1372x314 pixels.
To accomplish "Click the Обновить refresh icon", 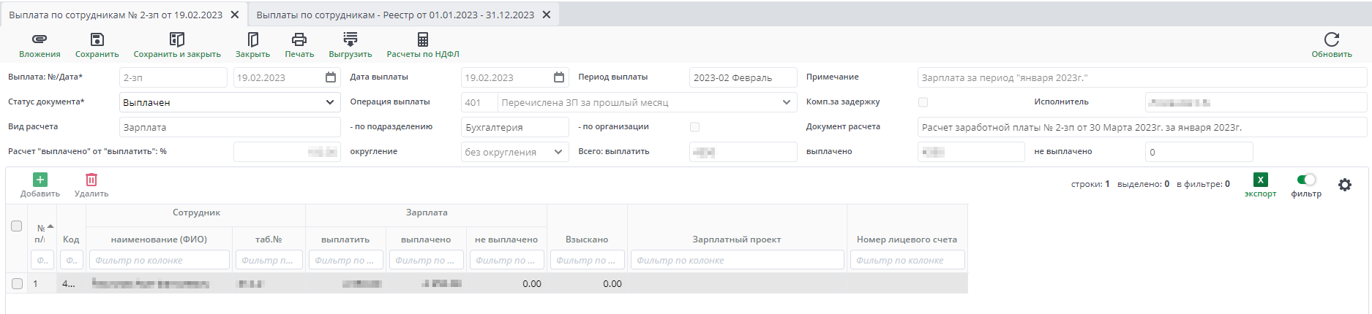I will tap(1331, 39).
